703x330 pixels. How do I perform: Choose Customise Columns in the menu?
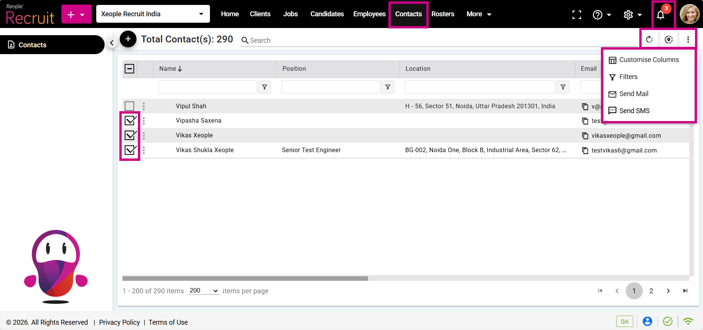pos(648,60)
